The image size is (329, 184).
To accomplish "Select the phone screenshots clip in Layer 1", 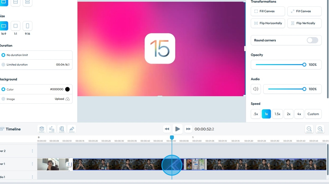I will pyautogui.click(x=195, y=164).
